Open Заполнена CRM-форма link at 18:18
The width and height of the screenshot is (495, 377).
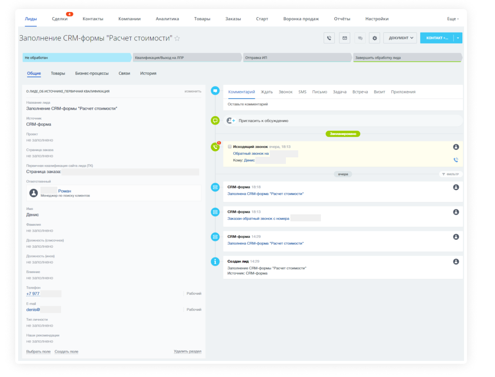coord(266,194)
